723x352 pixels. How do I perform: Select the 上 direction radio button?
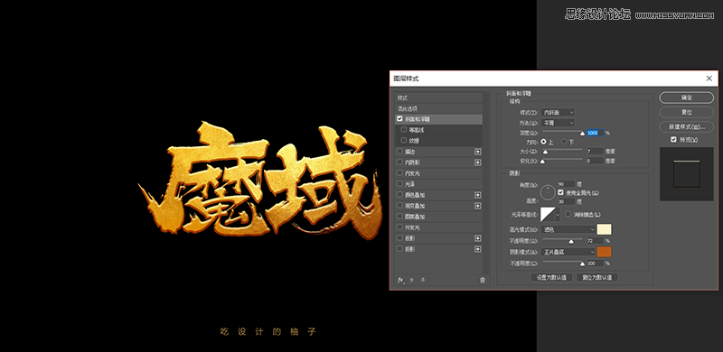544,142
